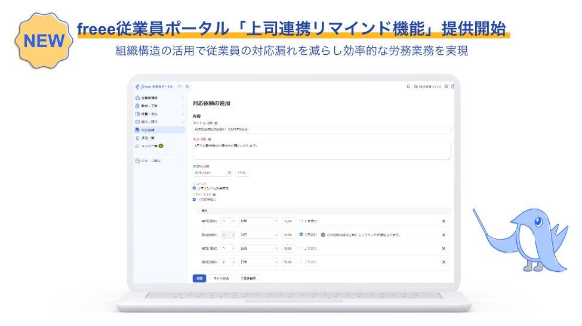Click the grid apps icon beside the freee logo

[x=180, y=86]
